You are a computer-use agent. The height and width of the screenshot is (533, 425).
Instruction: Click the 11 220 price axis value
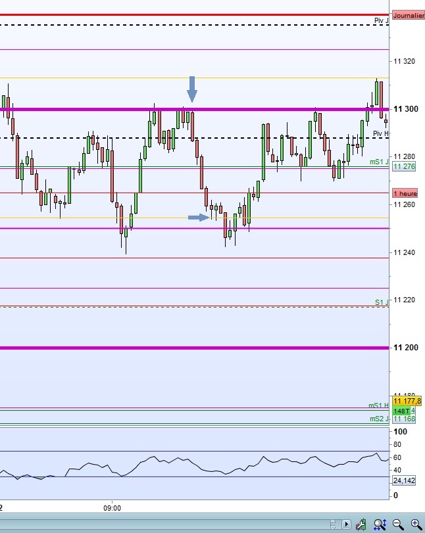404,300
